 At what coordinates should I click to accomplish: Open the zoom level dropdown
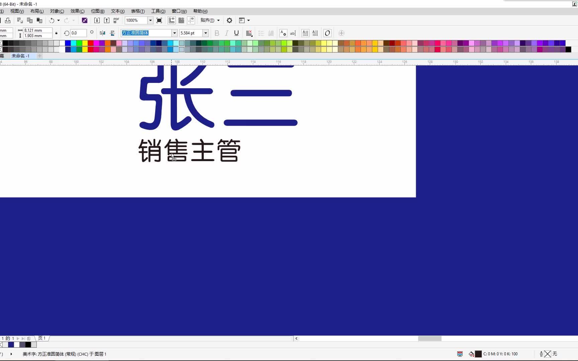(x=150, y=20)
